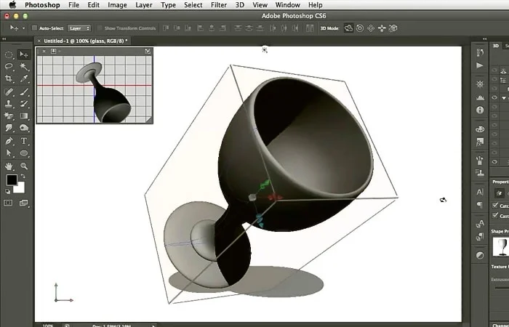Open the File menu
The width and height of the screenshot is (509, 327).
point(73,5)
